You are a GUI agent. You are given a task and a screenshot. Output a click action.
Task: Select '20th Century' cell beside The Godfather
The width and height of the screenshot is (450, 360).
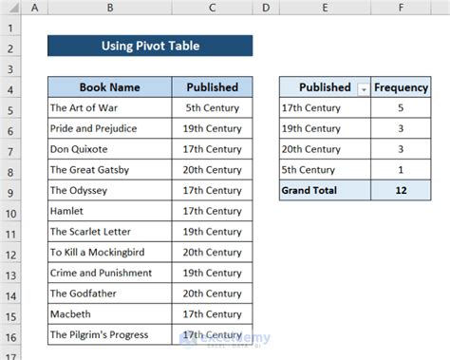[212, 294]
